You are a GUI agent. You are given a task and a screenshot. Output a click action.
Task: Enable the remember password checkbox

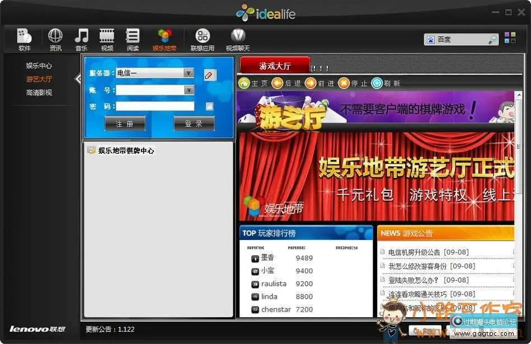pos(209,106)
